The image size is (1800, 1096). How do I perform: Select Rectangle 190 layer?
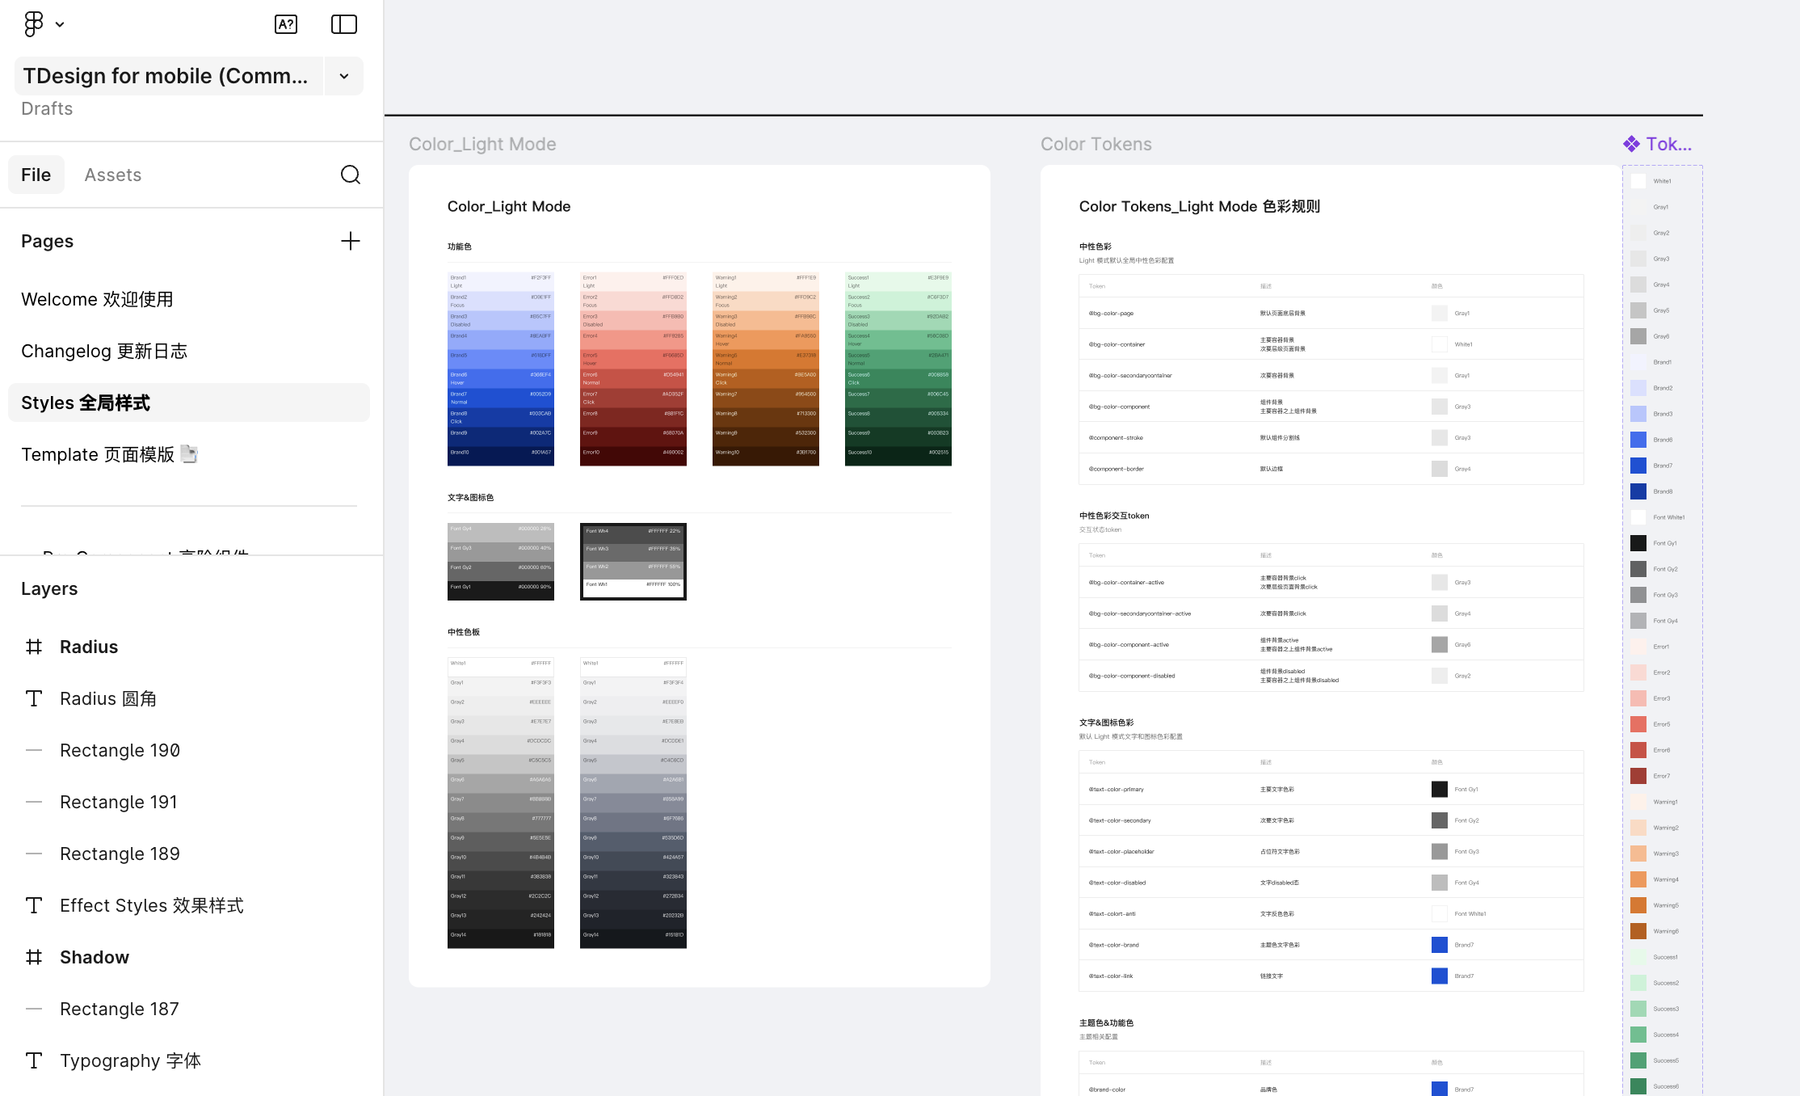(120, 750)
